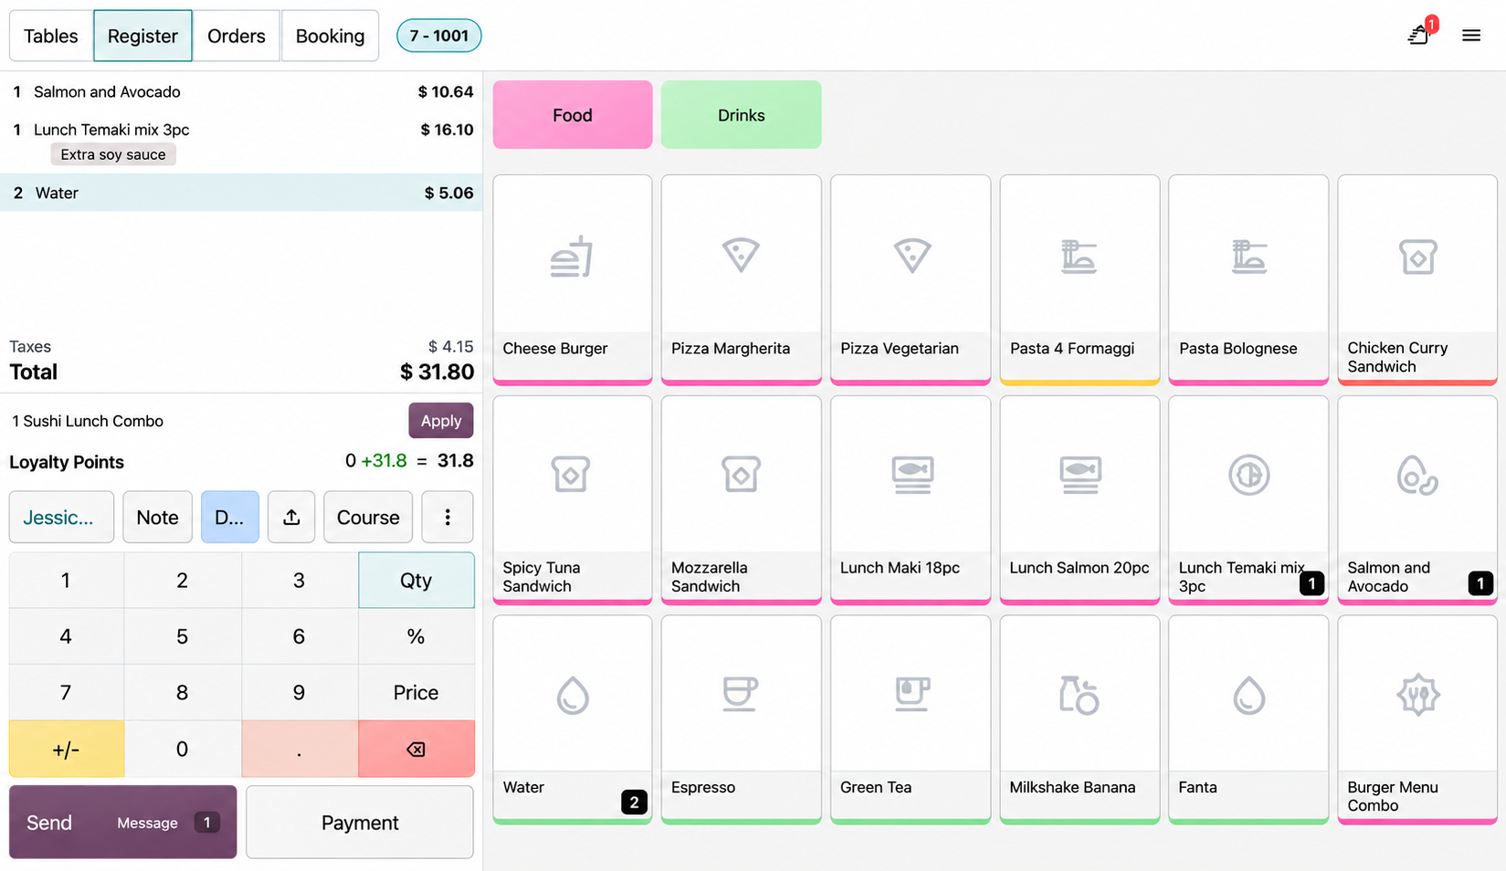Add Lunch Maki 18pc
The width and height of the screenshot is (1506, 871).
click(911, 499)
